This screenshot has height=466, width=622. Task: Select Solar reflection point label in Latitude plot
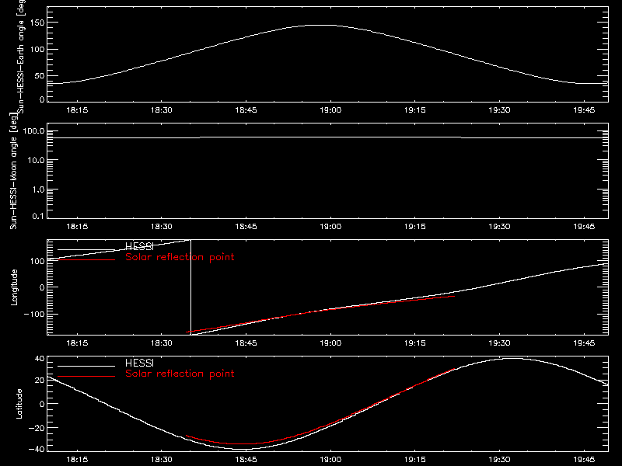180,374
